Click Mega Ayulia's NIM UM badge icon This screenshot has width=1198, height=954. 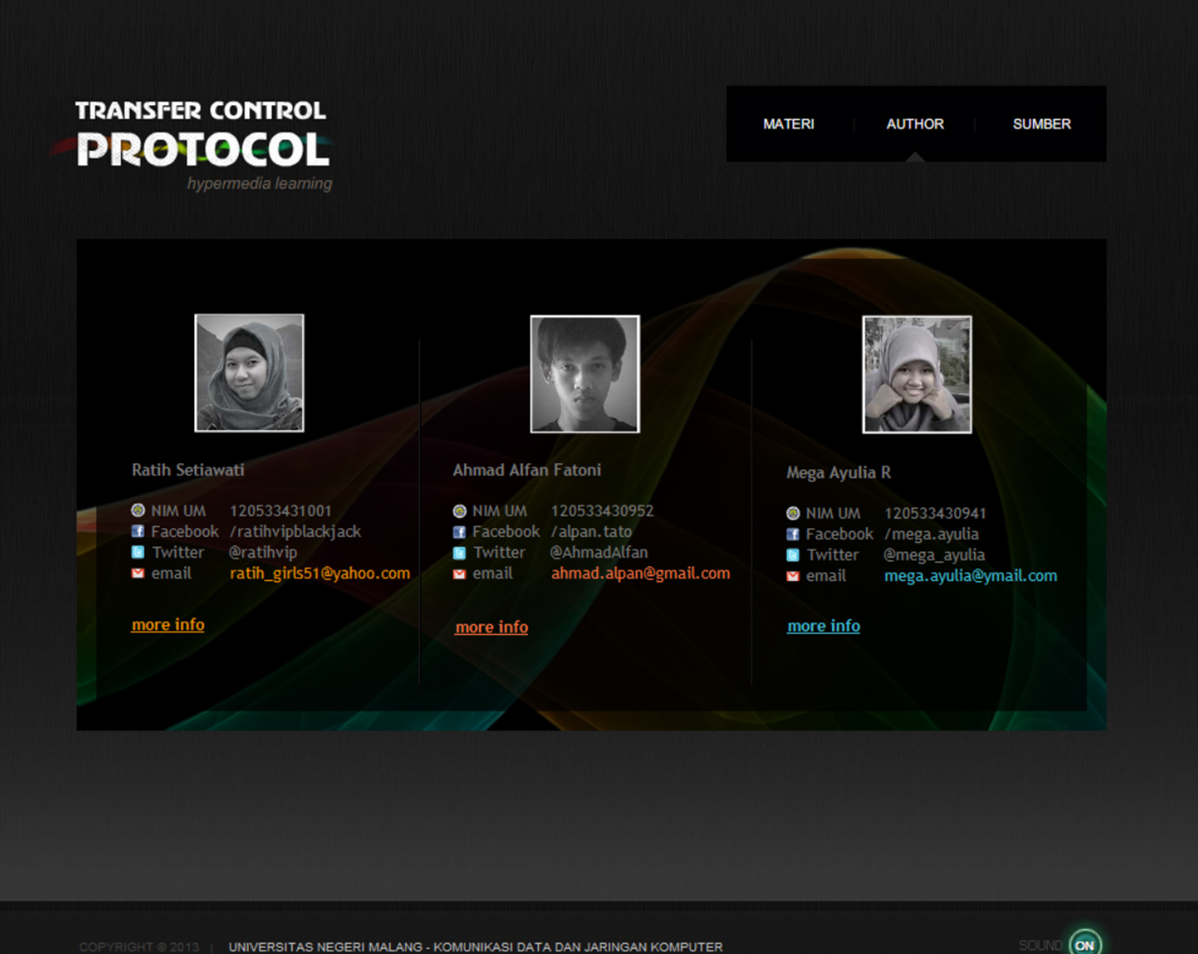793,513
